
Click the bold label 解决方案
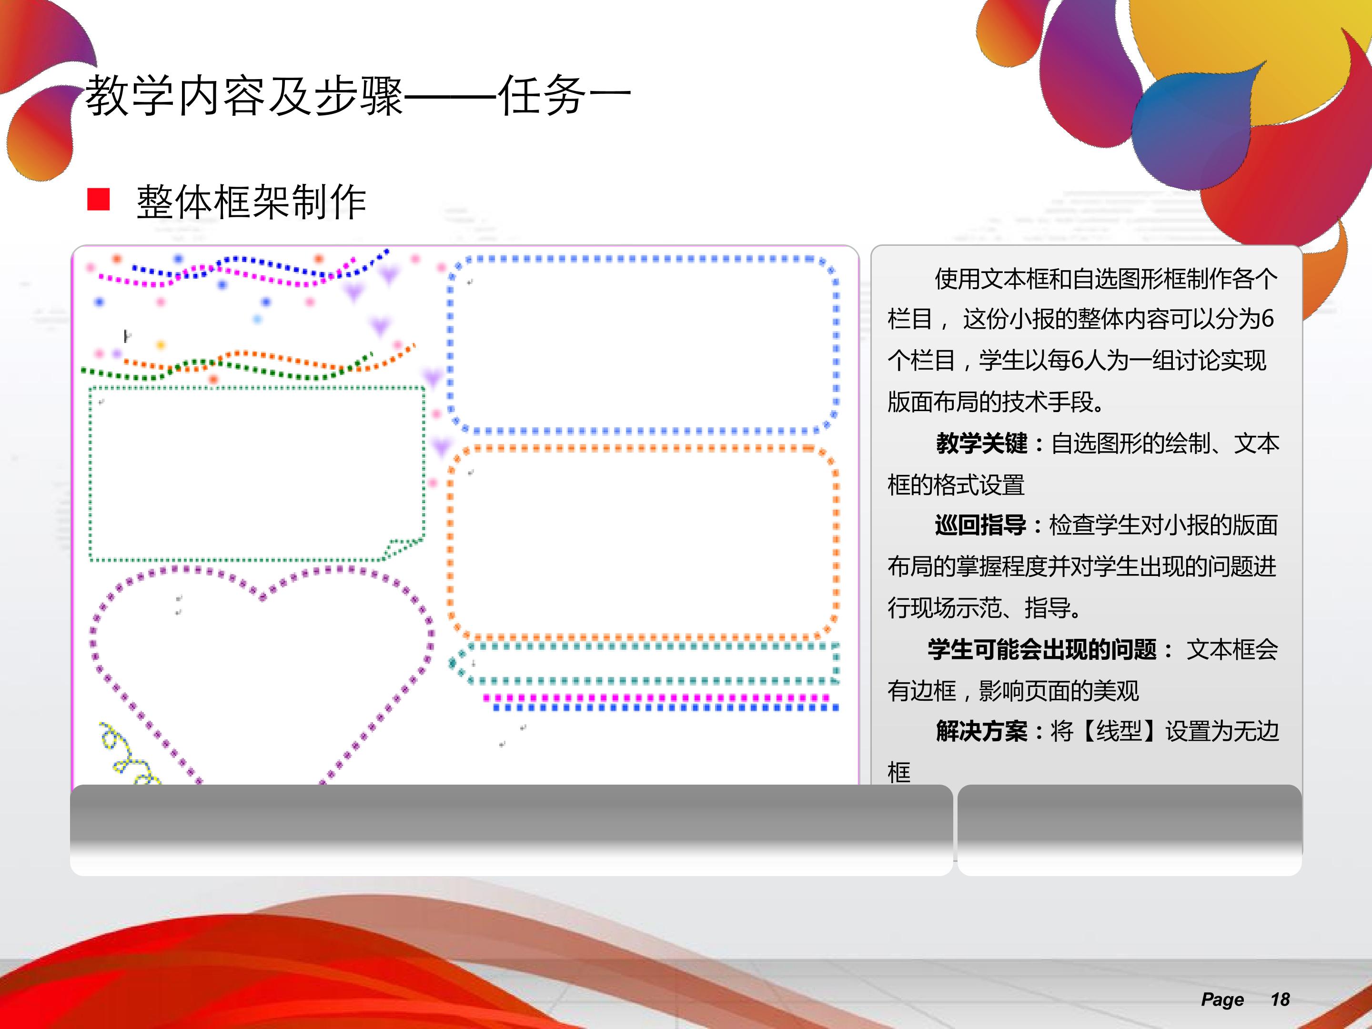(x=982, y=731)
